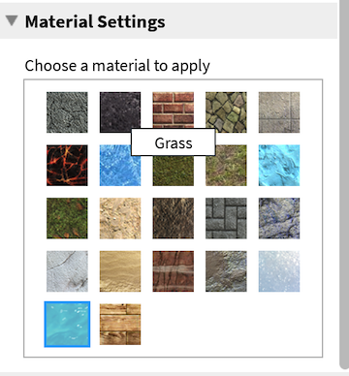Collapse the Material Settings section

tap(12, 20)
